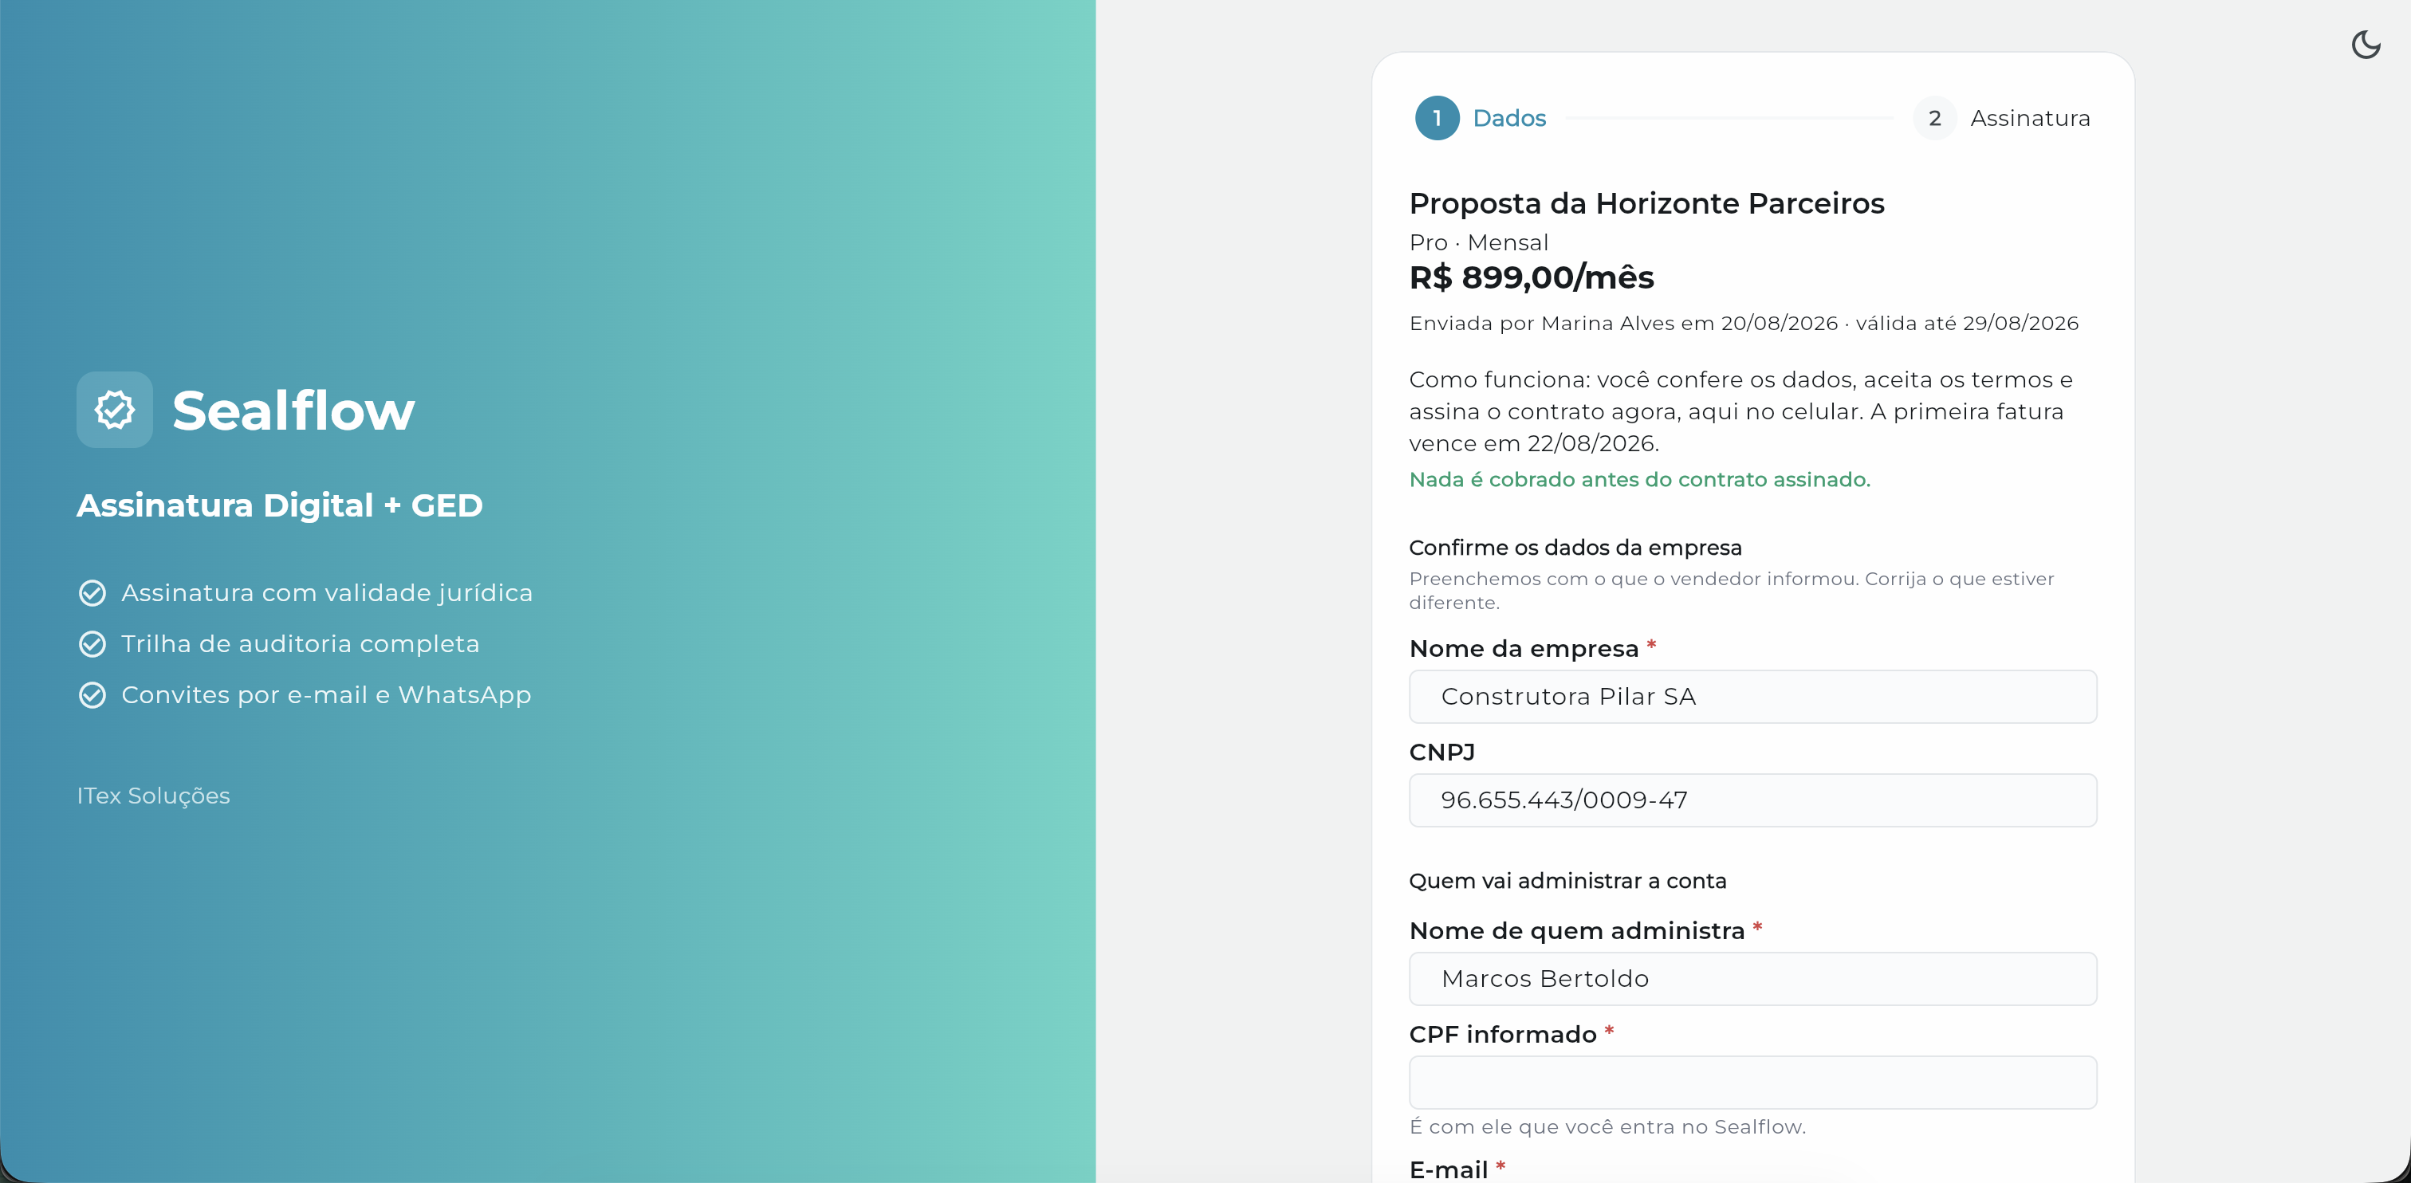Click the CNPJ field label
The width and height of the screenshot is (2411, 1183).
point(1441,753)
